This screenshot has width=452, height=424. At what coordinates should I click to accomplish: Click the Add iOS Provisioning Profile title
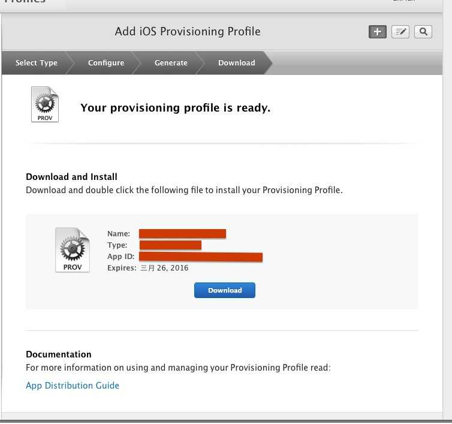188,31
